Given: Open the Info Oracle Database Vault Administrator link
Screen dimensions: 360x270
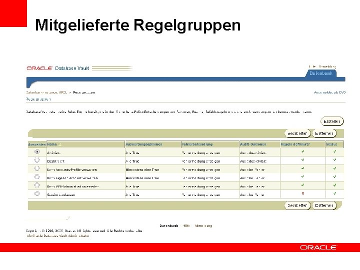Looking at the screenshot, I should pos(57,236).
